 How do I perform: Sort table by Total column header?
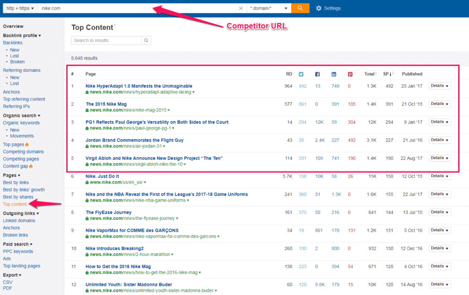(370, 74)
